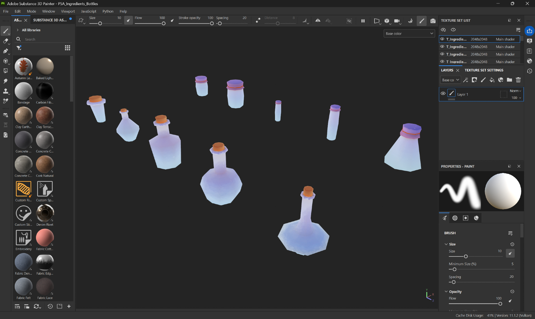The width and height of the screenshot is (535, 319).
Task: Toggle visibility of first T_Ingredie texture set
Action: pos(442,39)
